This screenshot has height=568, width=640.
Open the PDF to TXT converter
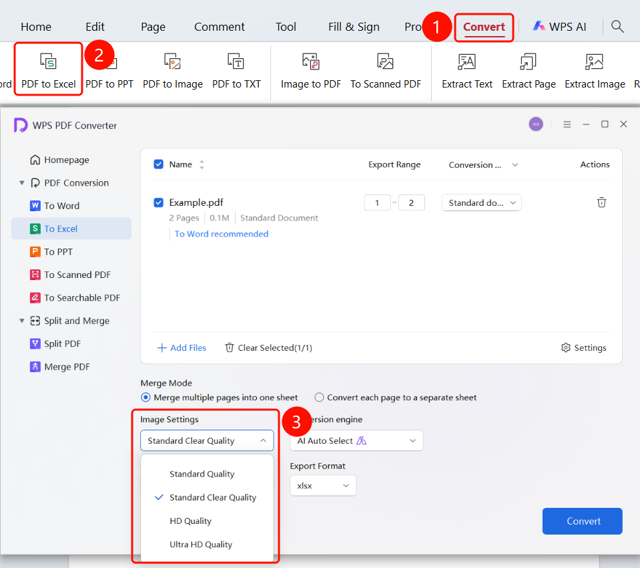pyautogui.click(x=236, y=70)
